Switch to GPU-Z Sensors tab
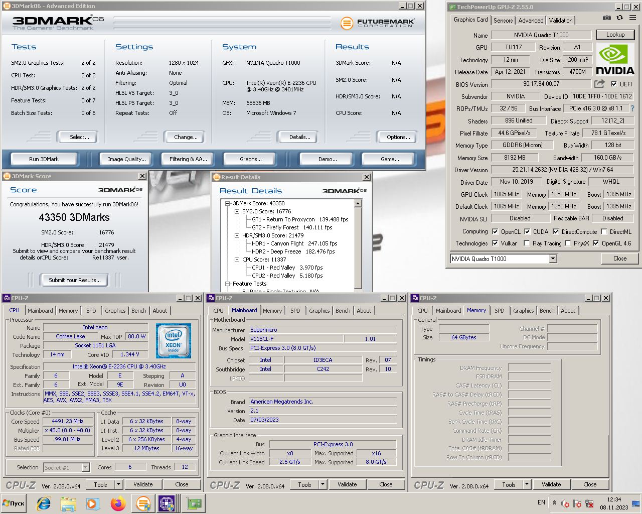Image resolution: width=642 pixels, height=514 pixels. click(x=503, y=21)
